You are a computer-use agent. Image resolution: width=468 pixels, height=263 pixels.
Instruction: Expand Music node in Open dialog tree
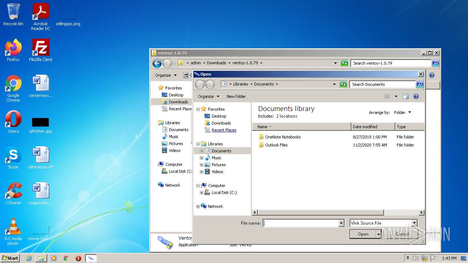(x=201, y=158)
